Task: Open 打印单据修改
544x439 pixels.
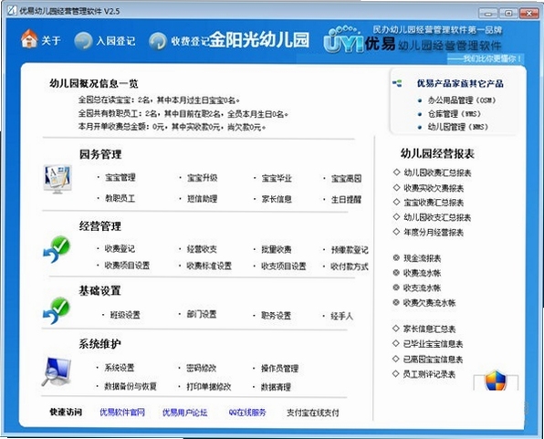Action: (x=209, y=387)
